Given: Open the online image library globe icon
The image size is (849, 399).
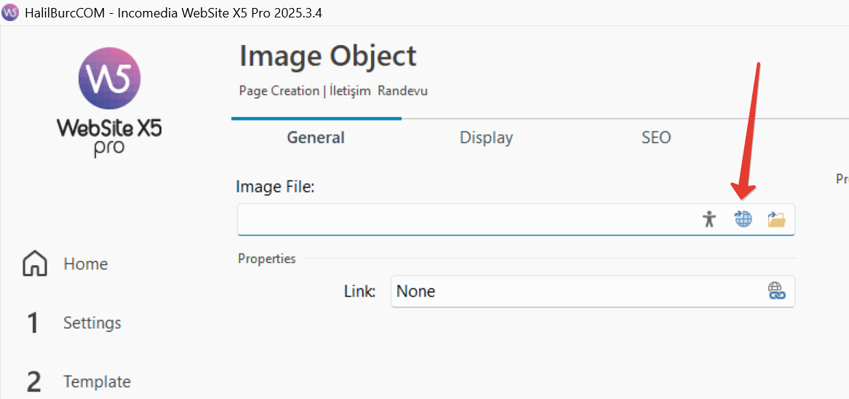Looking at the screenshot, I should (x=743, y=219).
